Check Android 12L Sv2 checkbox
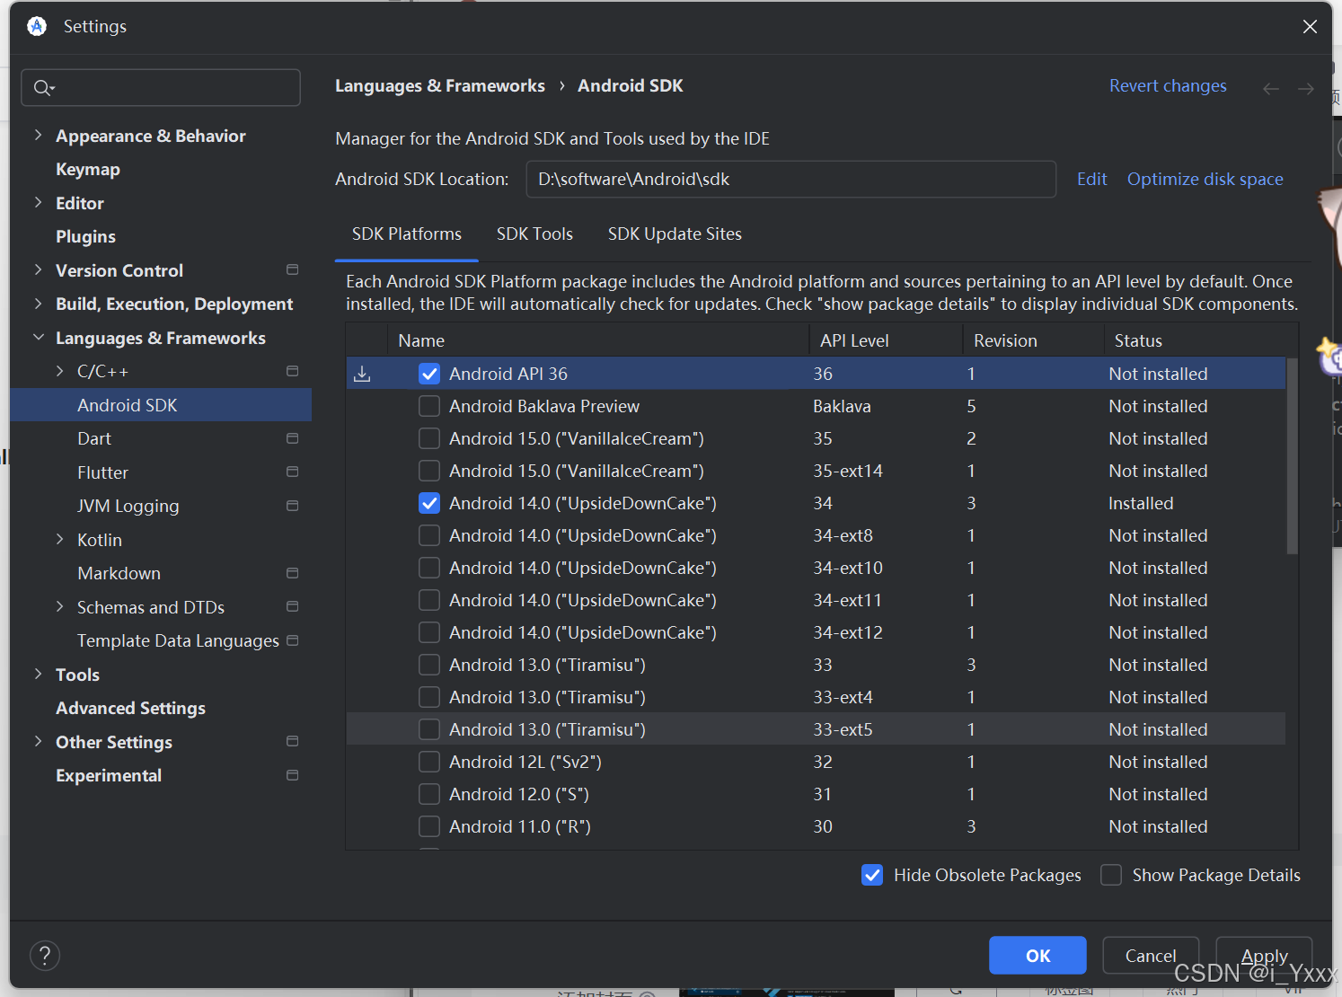1342x997 pixels. (429, 762)
